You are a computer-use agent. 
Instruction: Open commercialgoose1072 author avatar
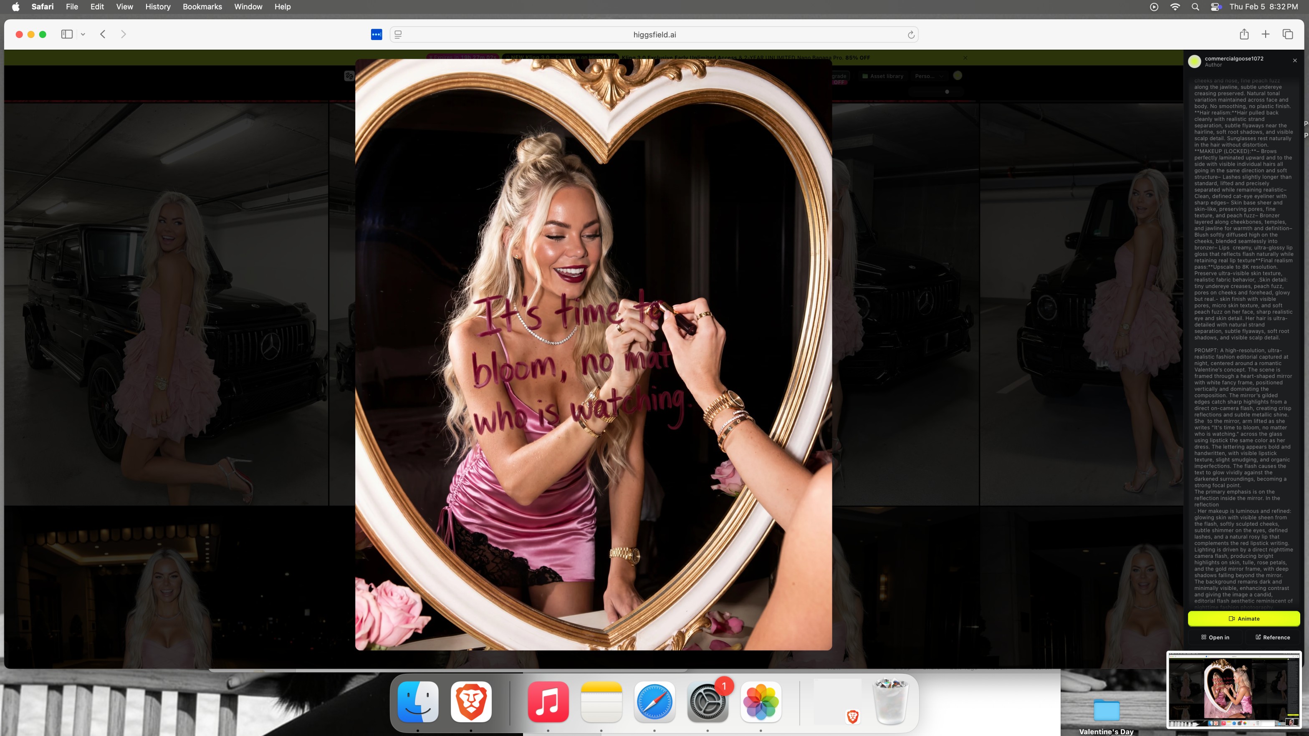point(1194,61)
